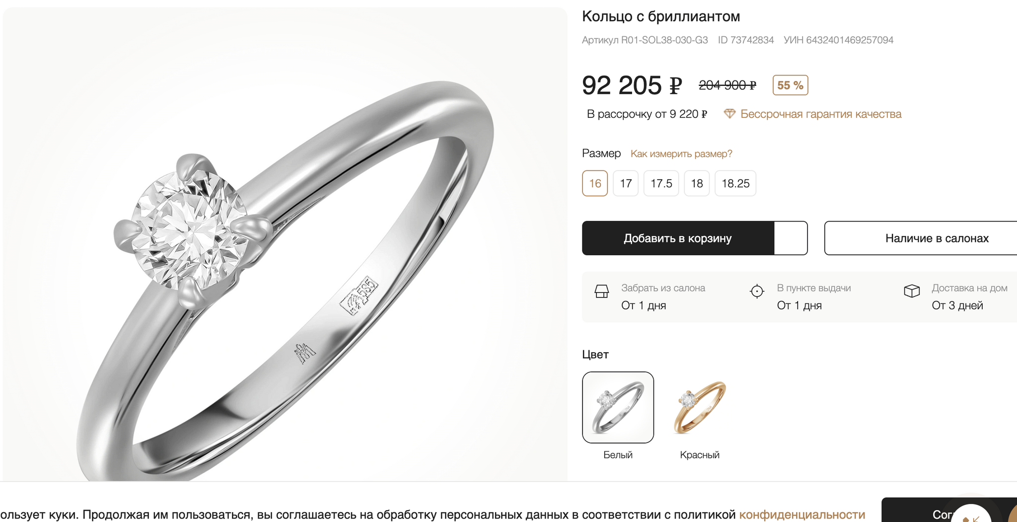
Task: Click the white square beside Добавить в корзину
Action: click(791, 238)
